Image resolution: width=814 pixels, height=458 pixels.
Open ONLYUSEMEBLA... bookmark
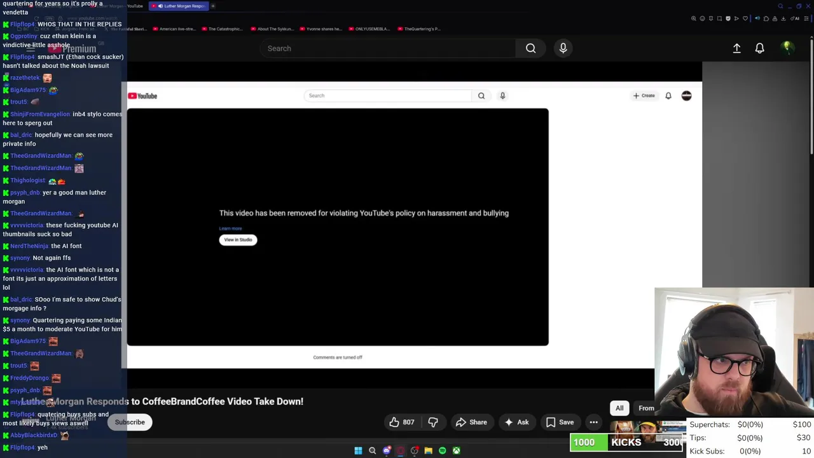pos(369,29)
